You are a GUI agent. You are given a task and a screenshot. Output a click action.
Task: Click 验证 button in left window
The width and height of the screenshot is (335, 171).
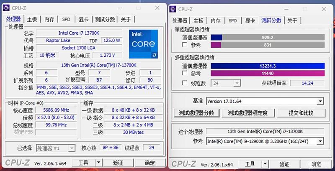[118, 163]
